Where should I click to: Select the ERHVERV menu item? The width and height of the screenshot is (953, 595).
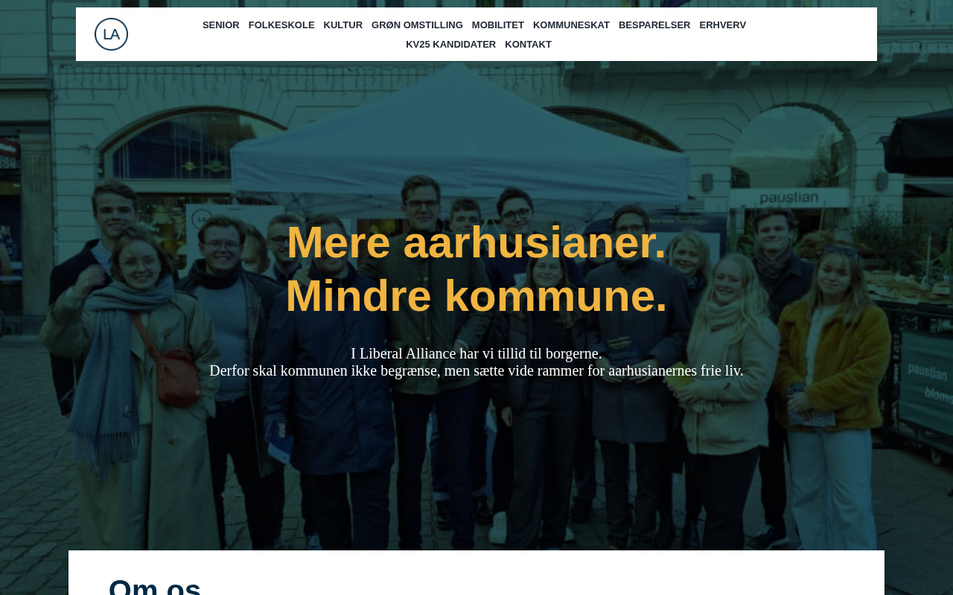(723, 25)
